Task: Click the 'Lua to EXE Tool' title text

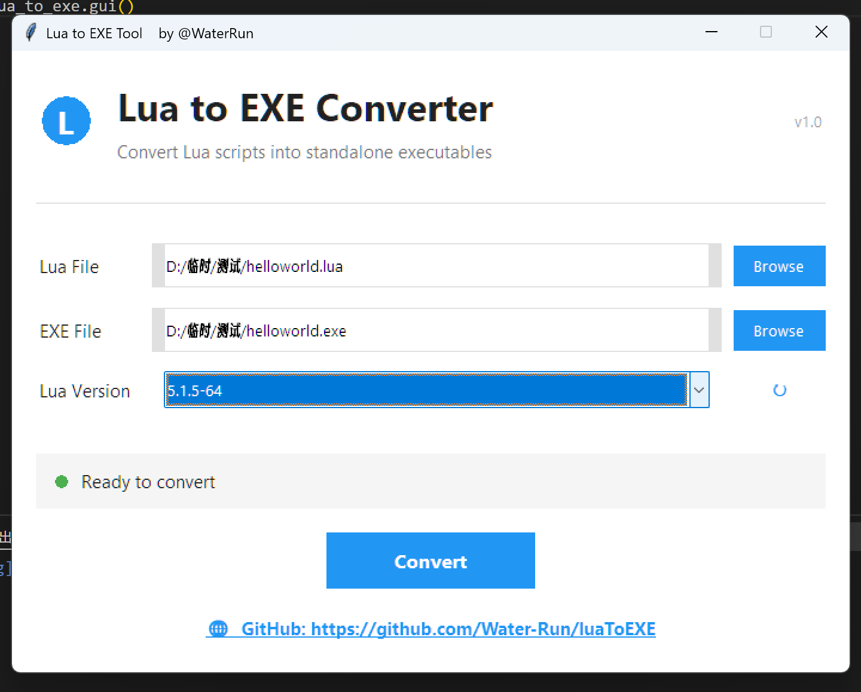Action: 94,33
